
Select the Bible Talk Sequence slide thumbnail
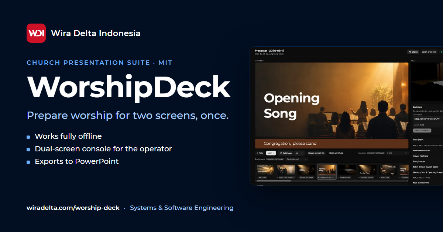[x=286, y=172]
